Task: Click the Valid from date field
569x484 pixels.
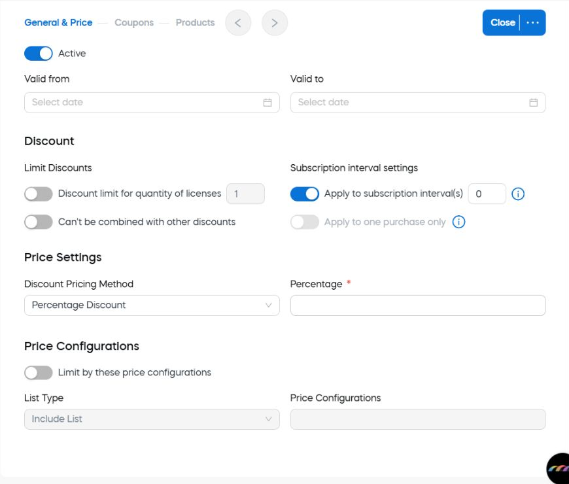Action: 152,103
